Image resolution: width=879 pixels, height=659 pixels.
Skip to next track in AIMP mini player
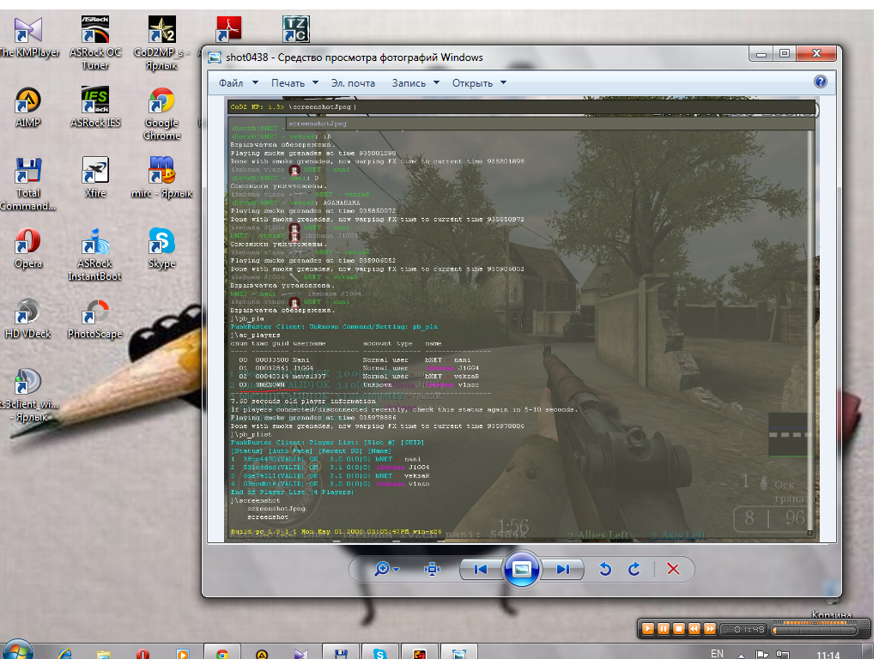710,629
